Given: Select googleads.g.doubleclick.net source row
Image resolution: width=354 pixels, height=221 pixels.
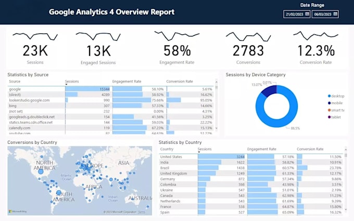Looking at the screenshot, I should click(x=110, y=117).
